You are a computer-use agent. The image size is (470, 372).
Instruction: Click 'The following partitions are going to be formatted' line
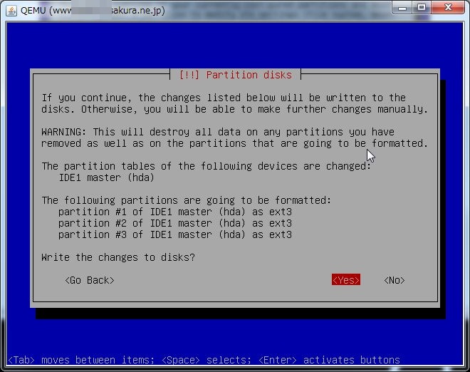point(186,200)
